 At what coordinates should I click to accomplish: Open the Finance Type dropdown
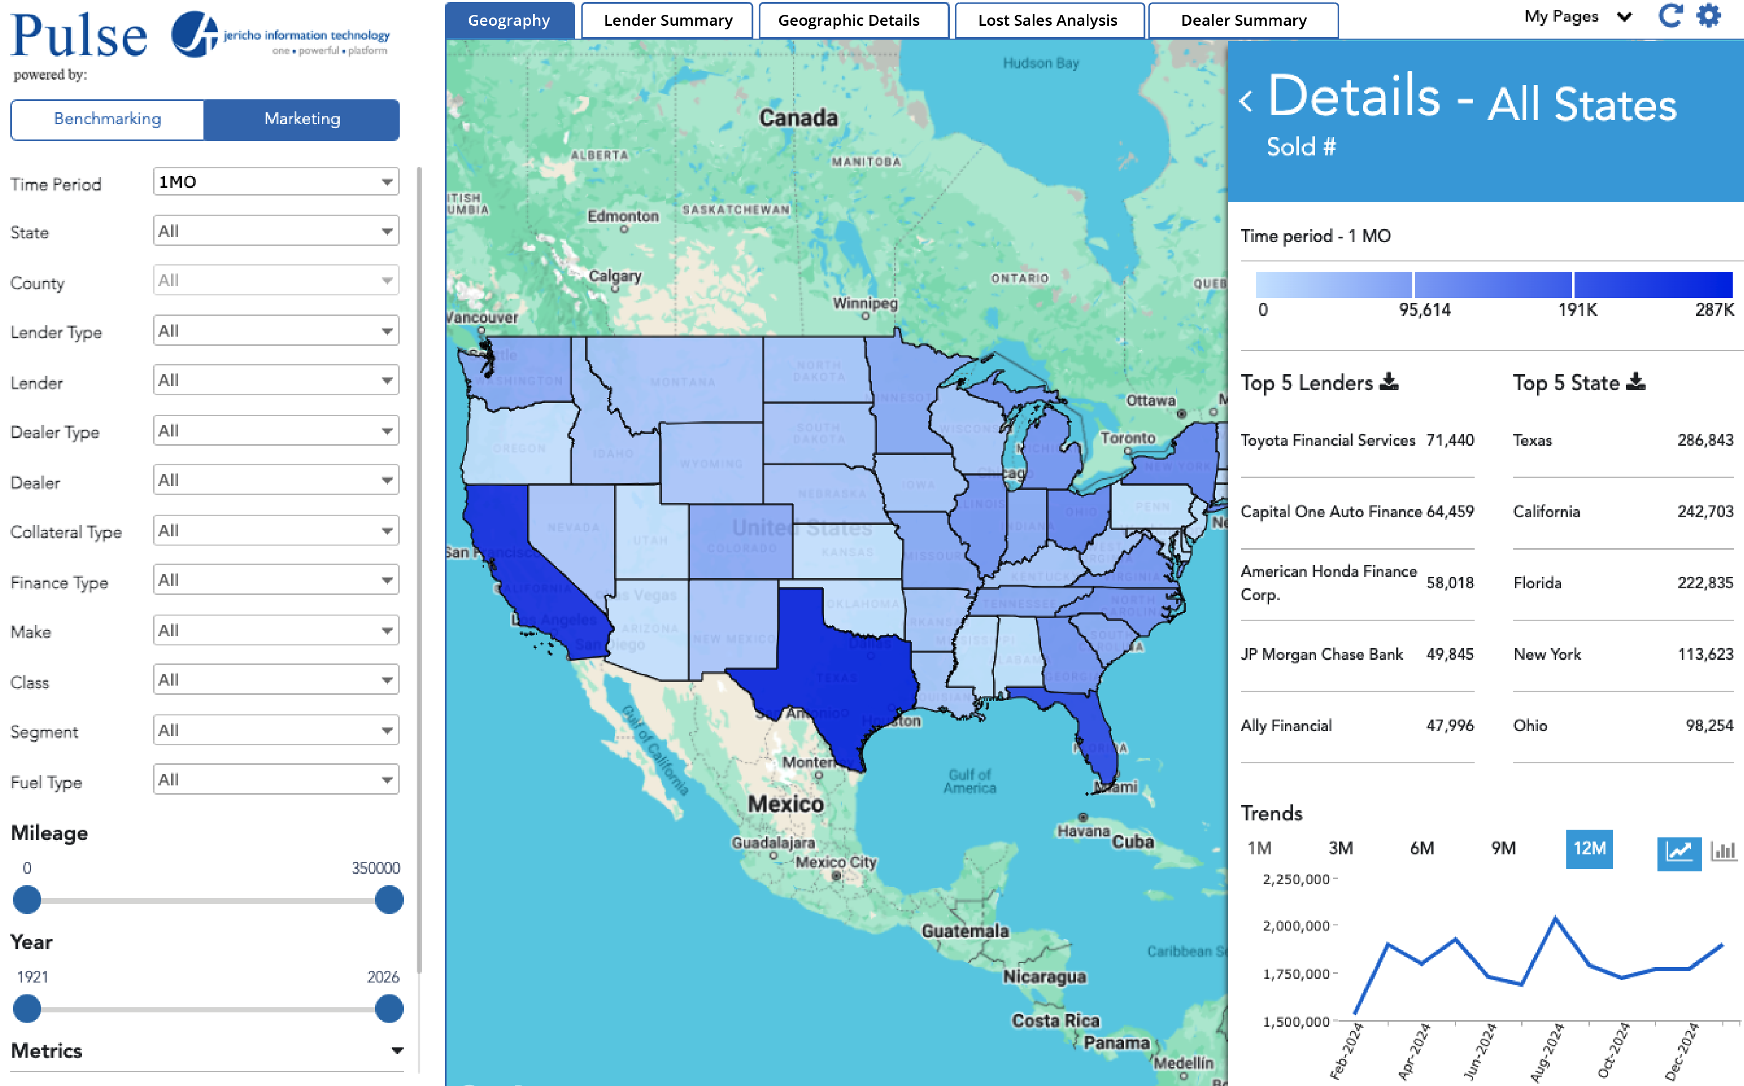(276, 580)
